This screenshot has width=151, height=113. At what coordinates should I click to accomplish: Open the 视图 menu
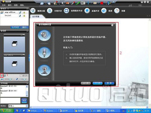[x=16, y=5]
